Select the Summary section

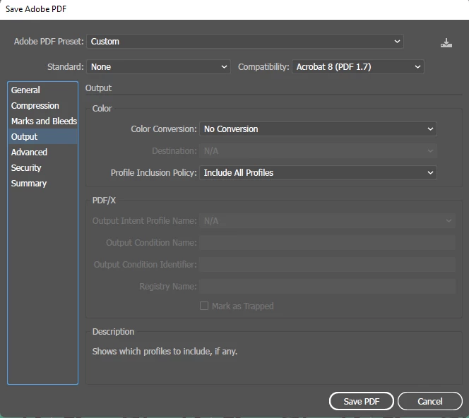point(42,184)
